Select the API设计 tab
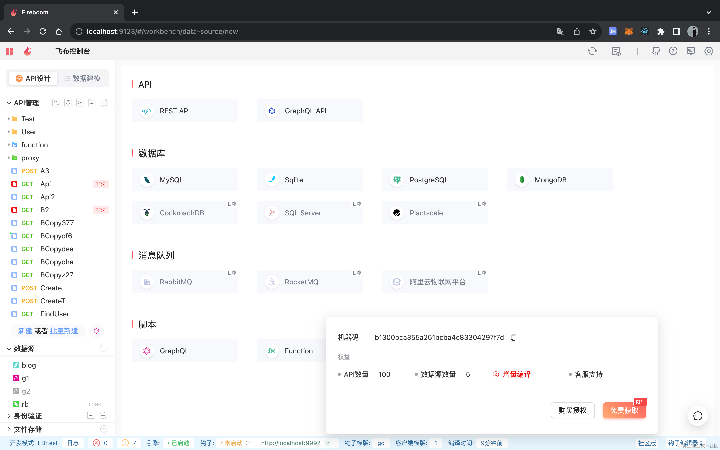This screenshot has height=450, width=720. click(x=33, y=78)
